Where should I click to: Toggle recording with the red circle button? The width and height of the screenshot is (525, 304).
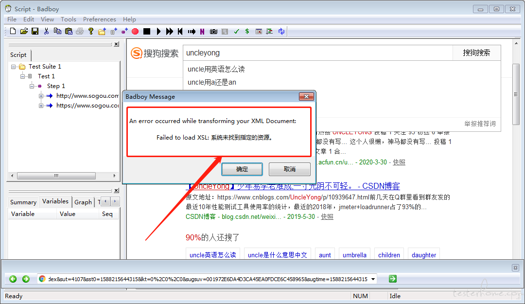(135, 31)
